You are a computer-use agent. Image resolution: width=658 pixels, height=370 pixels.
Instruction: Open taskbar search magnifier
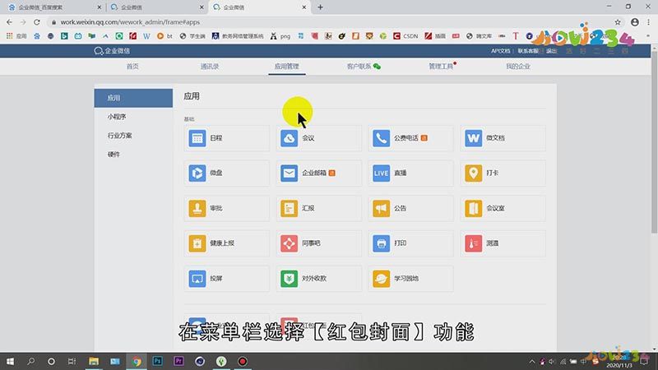pyautogui.click(x=30, y=361)
